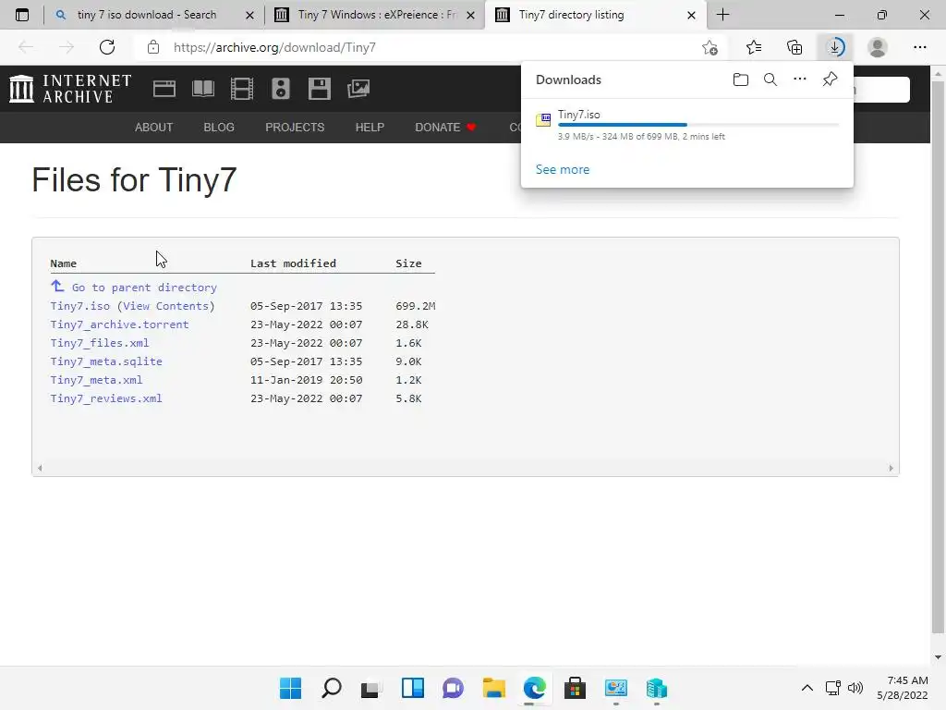Open volume control in system tray

pyautogui.click(x=855, y=688)
